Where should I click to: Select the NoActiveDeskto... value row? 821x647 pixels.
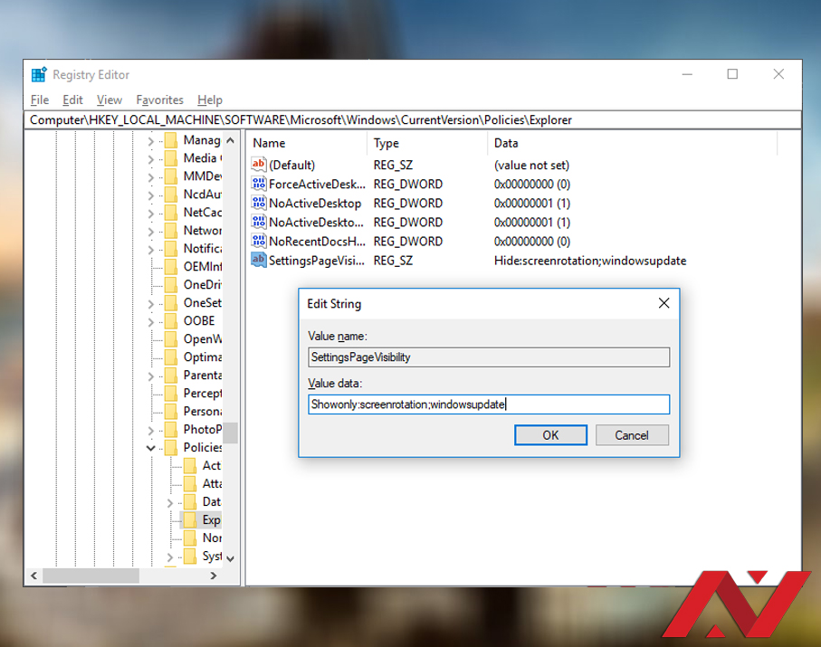coord(316,222)
